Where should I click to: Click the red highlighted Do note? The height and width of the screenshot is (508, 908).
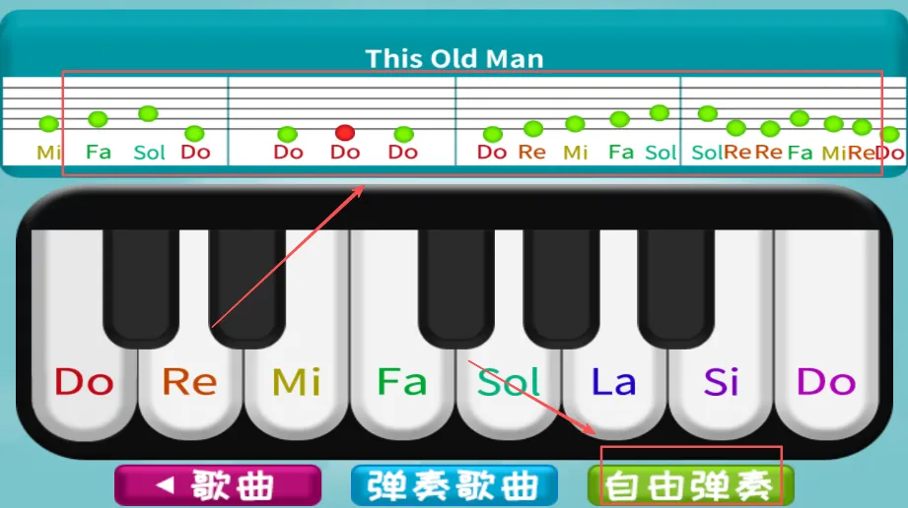point(345,133)
